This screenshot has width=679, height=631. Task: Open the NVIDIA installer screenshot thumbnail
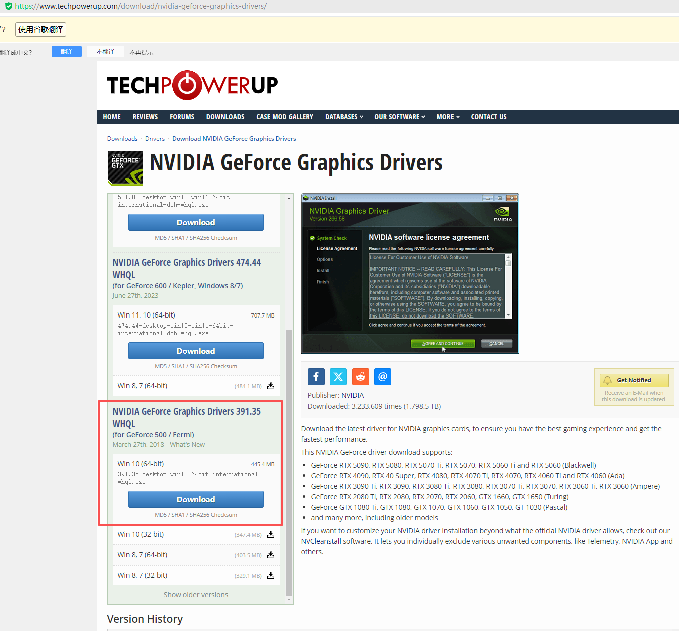pos(410,273)
